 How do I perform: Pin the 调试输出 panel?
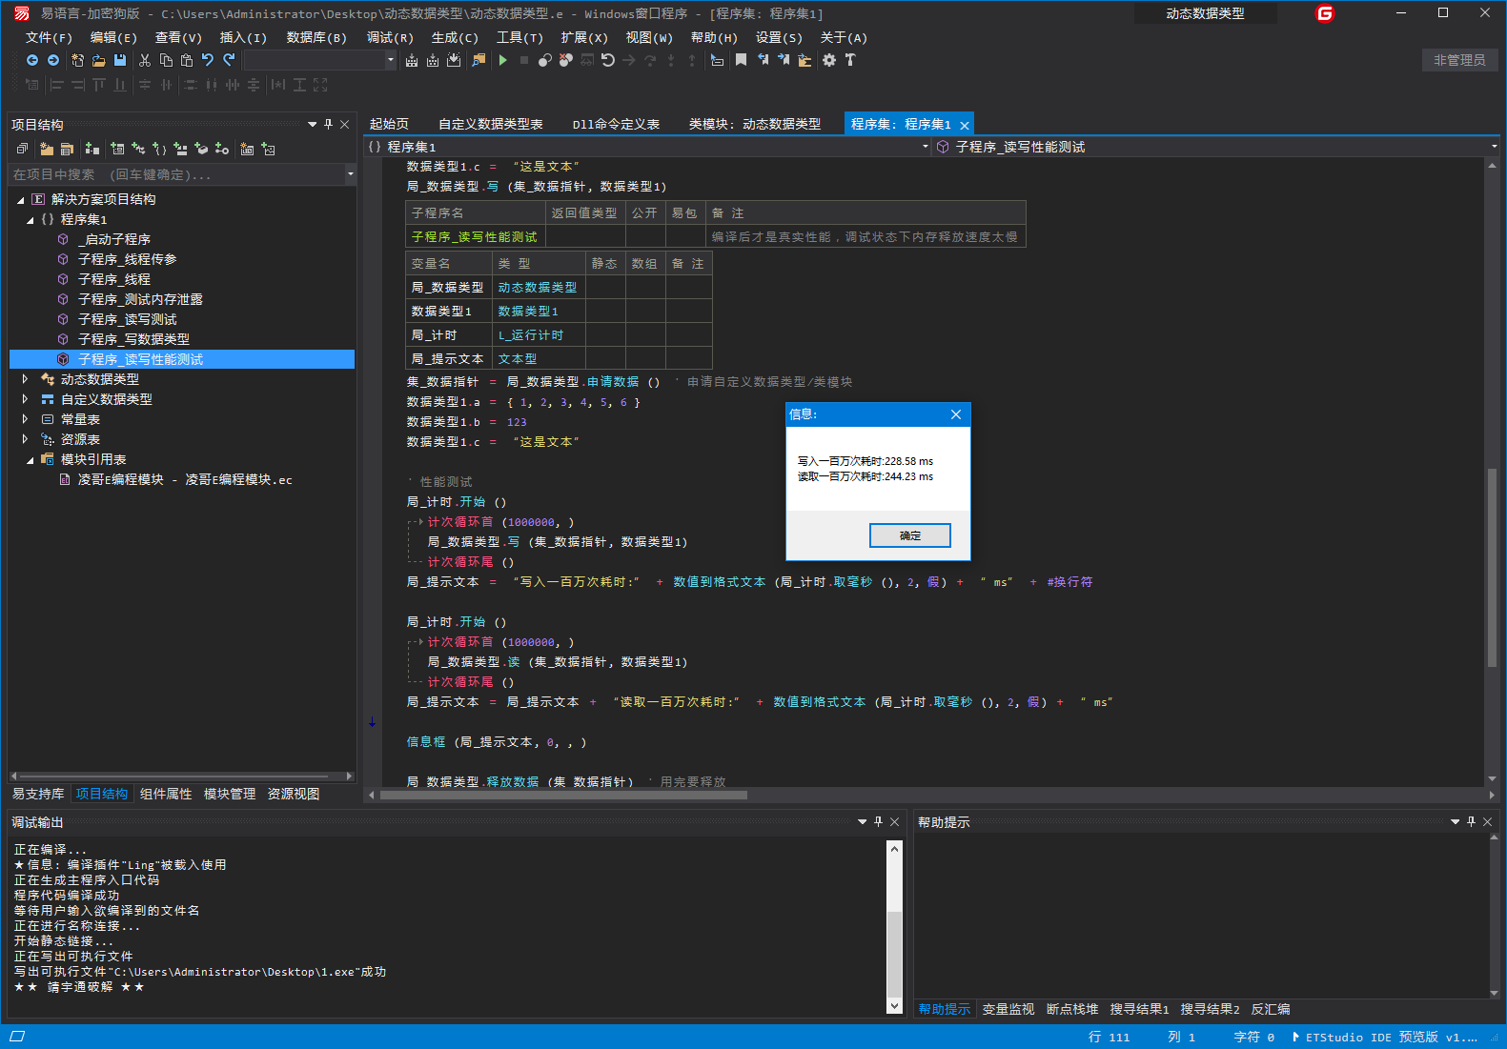878,821
